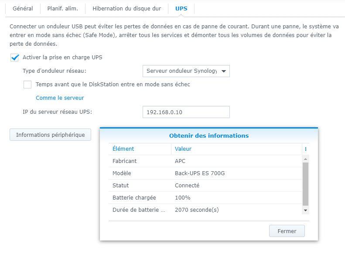The height and width of the screenshot is (254, 345).
Task: Focus the IP du serveur réseau UPS field
Action: pyautogui.click(x=186, y=112)
